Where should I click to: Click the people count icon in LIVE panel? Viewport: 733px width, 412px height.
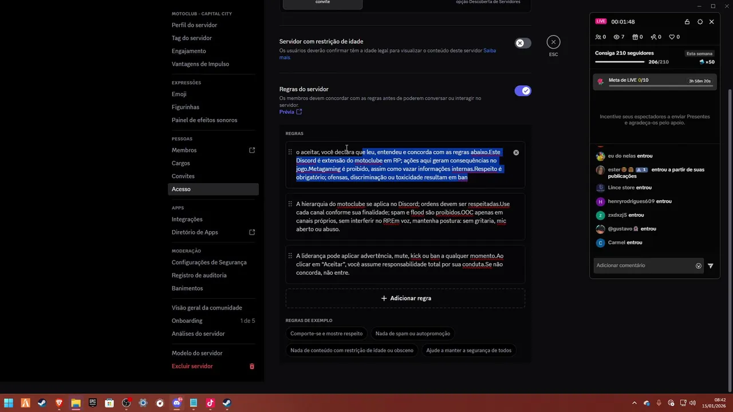(598, 37)
